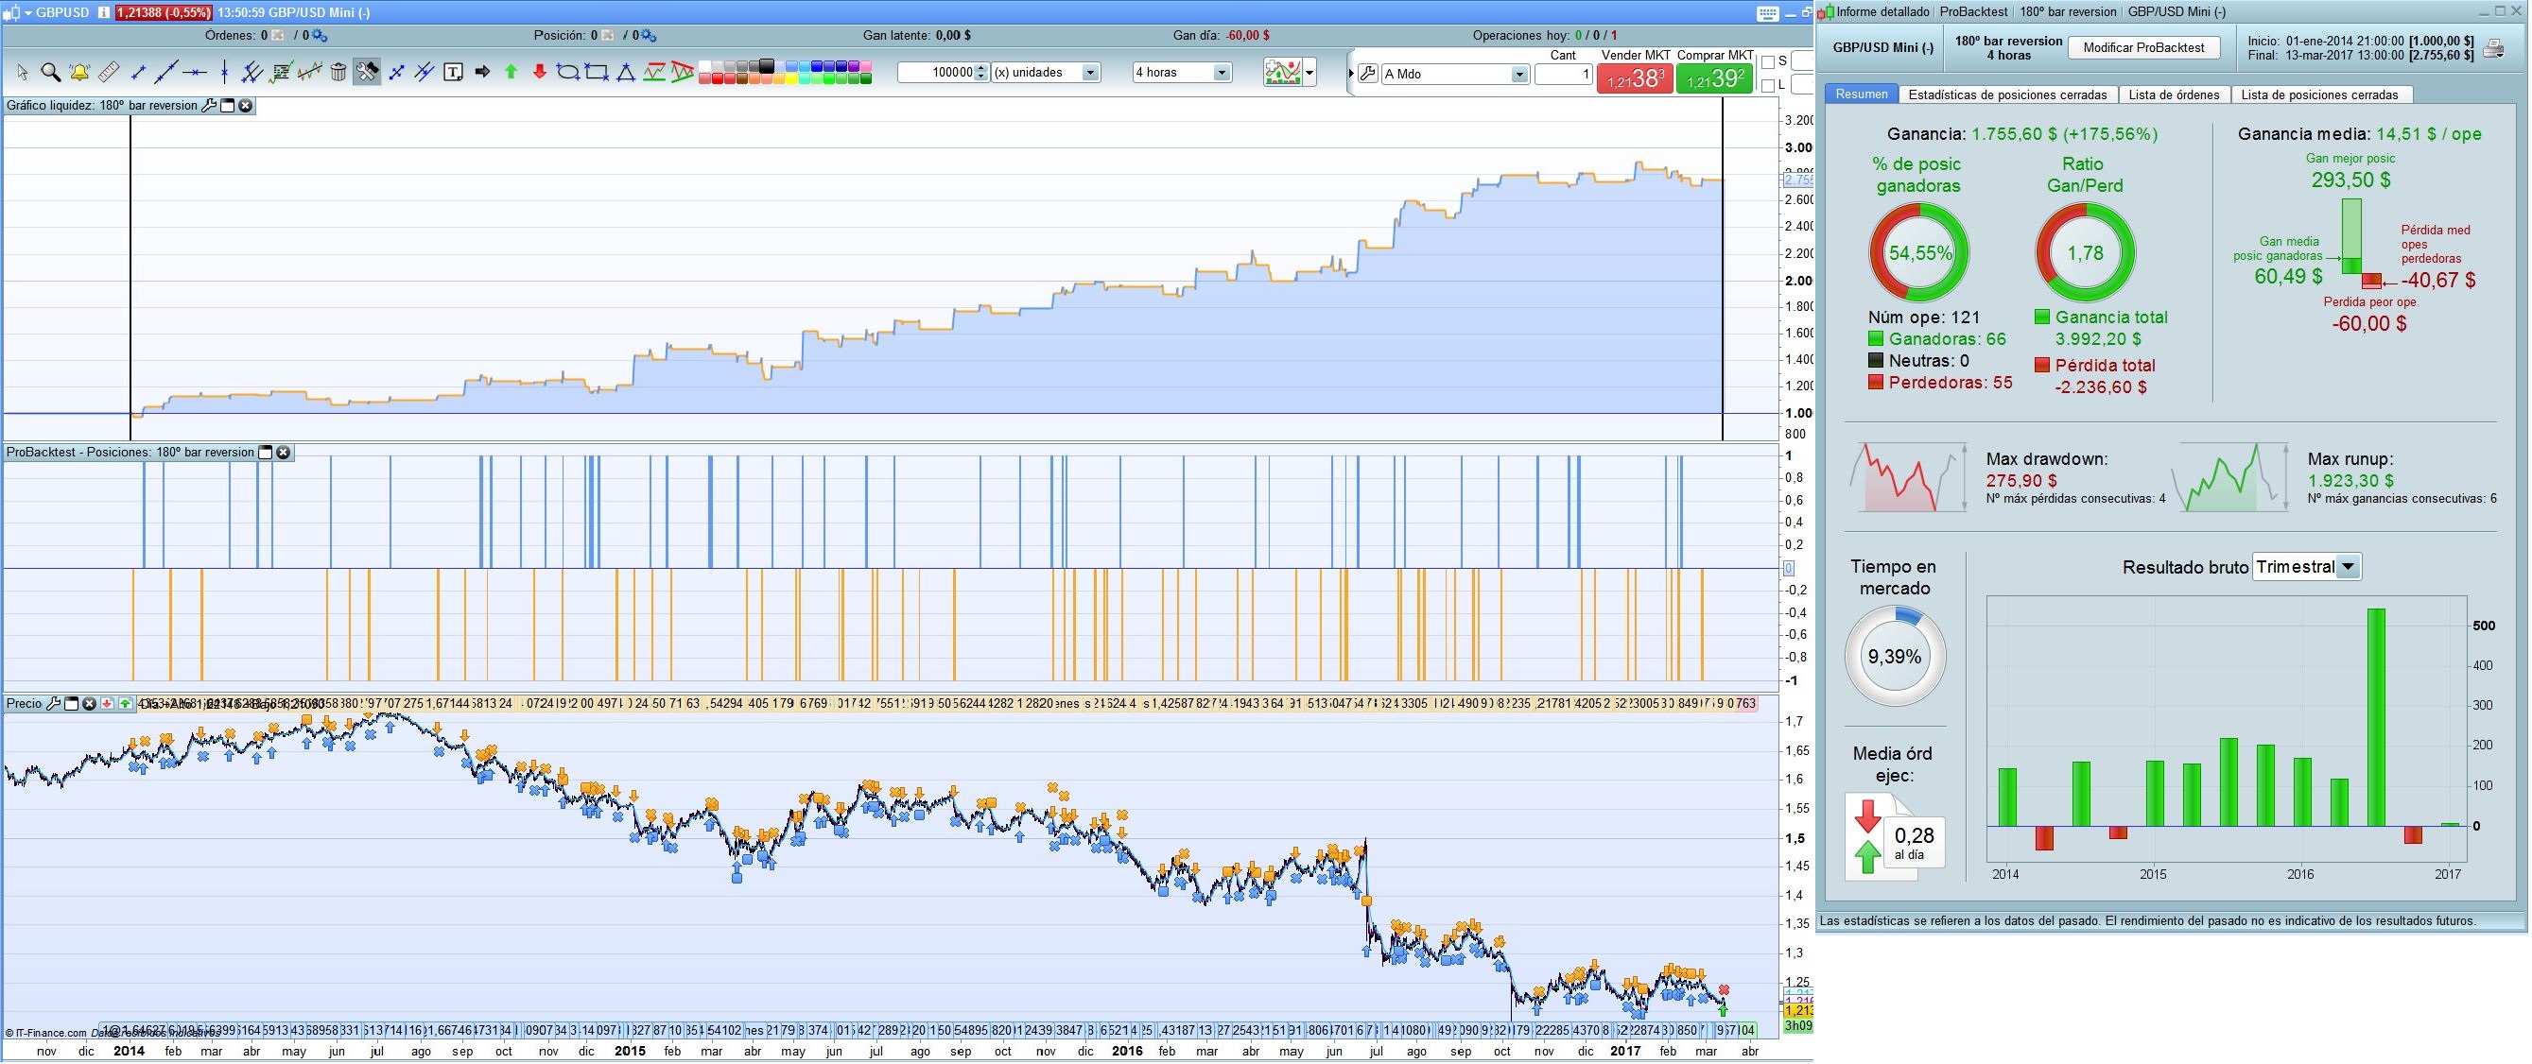Viewport: 2532px width, 1064px height.
Task: Select the green up arrow tool
Action: click(x=512, y=72)
